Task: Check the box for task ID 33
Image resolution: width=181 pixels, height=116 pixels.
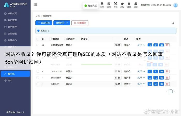Action: 38,45
